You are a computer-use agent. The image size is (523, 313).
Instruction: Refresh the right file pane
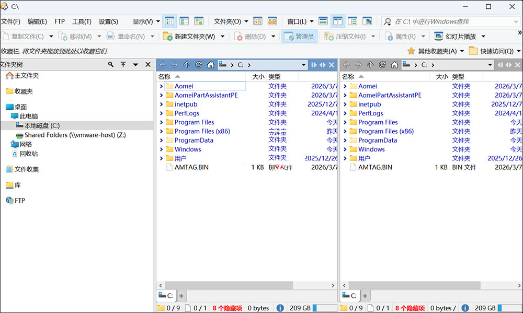(x=382, y=65)
